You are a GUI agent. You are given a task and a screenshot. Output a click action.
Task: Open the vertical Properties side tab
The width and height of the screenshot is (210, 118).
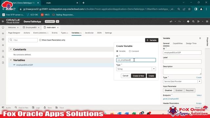pyautogui.click(x=207, y=42)
